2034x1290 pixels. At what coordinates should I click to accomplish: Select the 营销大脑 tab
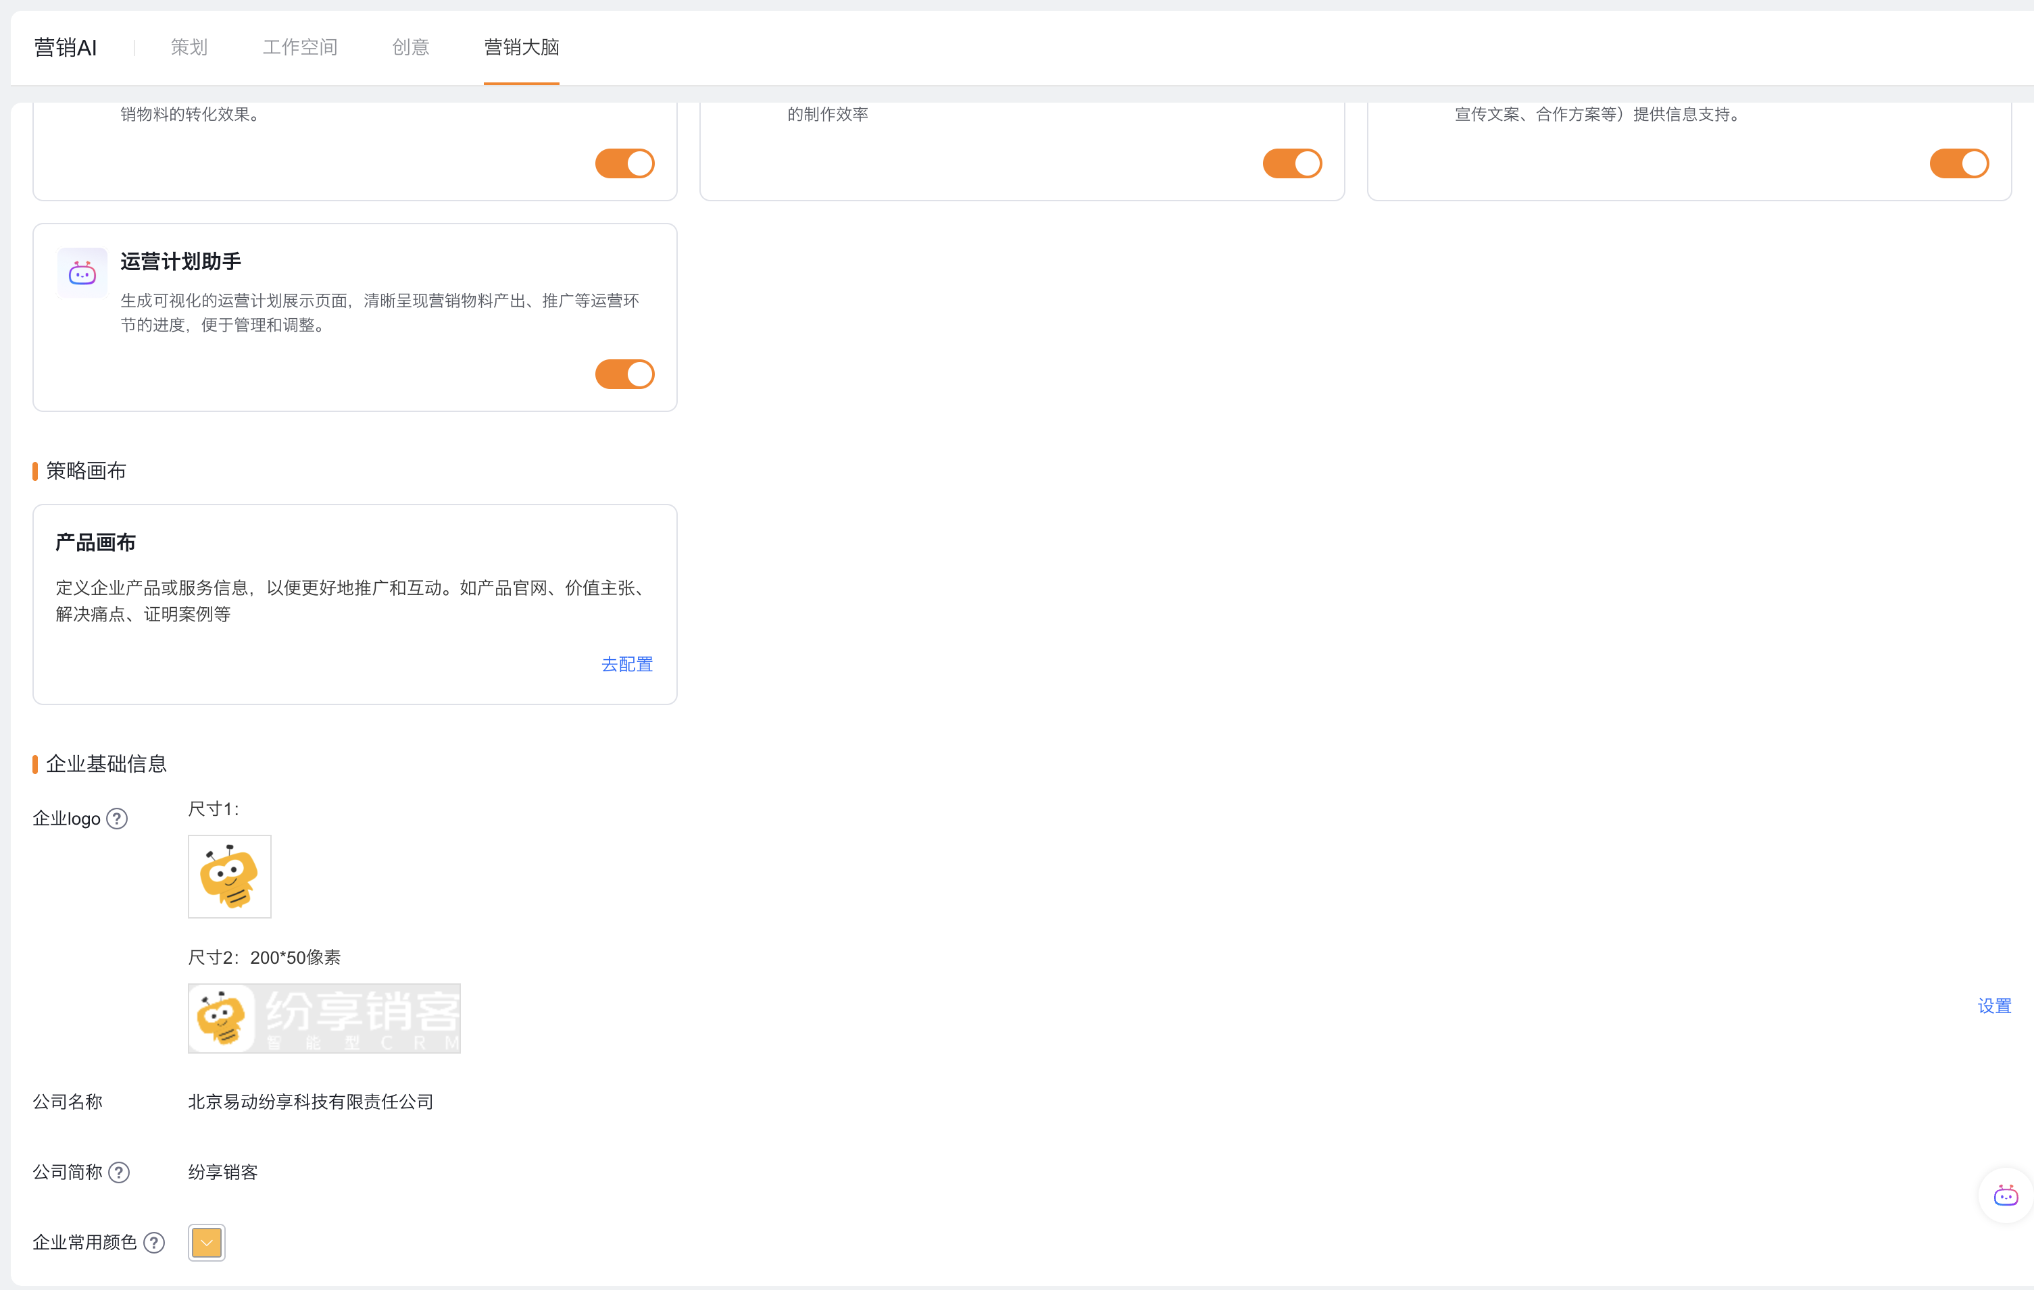(521, 47)
